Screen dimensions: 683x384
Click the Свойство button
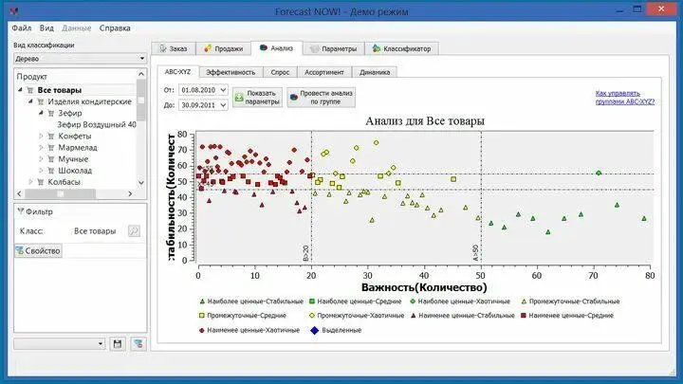pos(38,250)
